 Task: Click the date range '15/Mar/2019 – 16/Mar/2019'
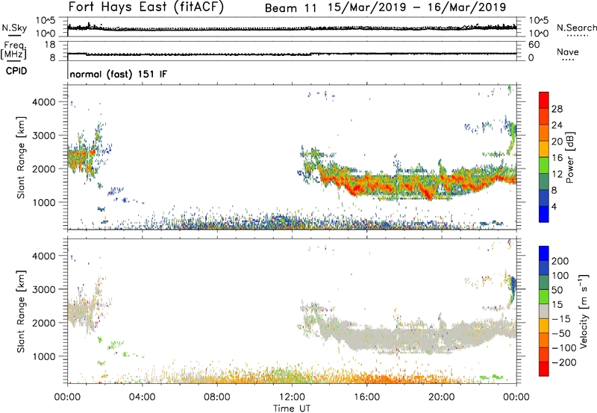417,7
